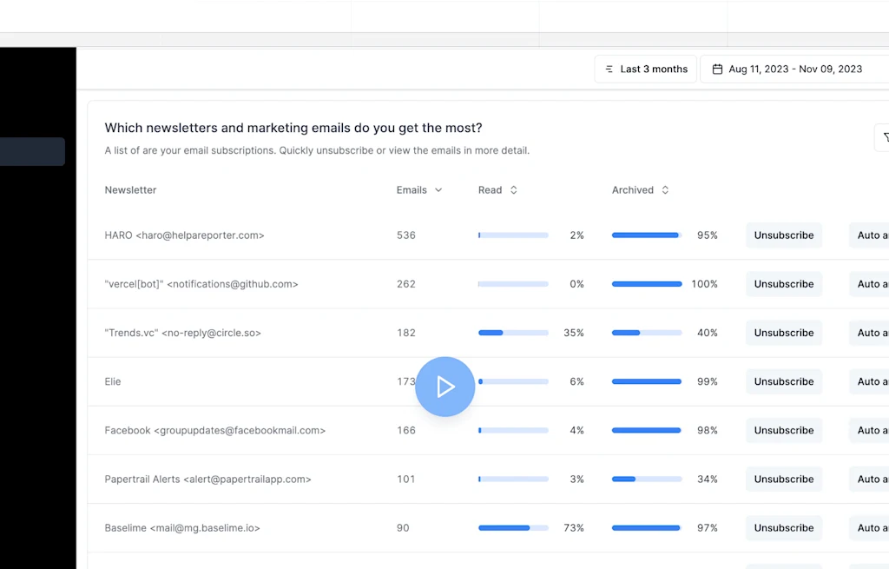889x569 pixels.
Task: Unsubscribe from Facebook group updates
Action: click(784, 430)
